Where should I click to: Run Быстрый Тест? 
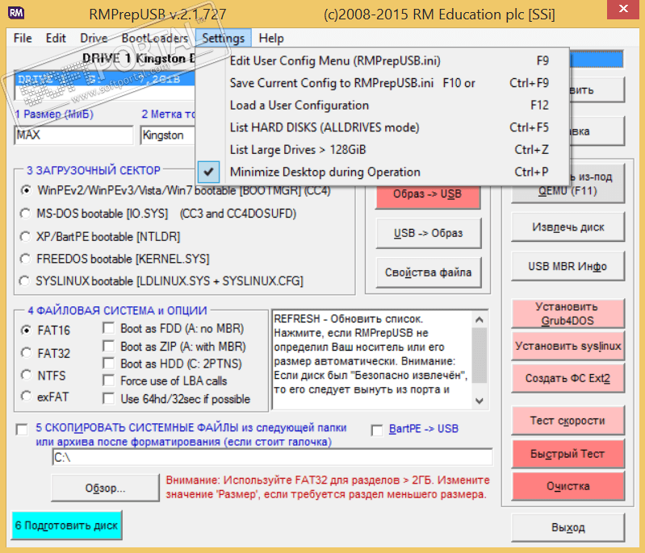point(568,454)
